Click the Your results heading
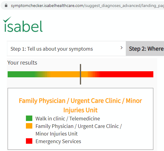Screen dimensions: 164x151 pyautogui.click(x=22, y=63)
